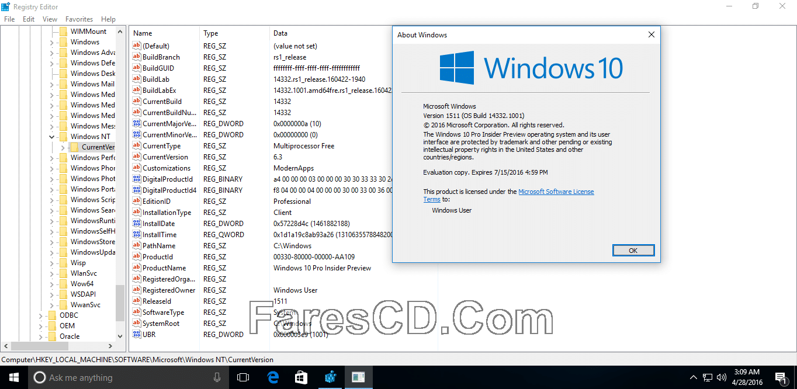
Task: Select the ReleaseId value name
Action: pyautogui.click(x=157, y=301)
